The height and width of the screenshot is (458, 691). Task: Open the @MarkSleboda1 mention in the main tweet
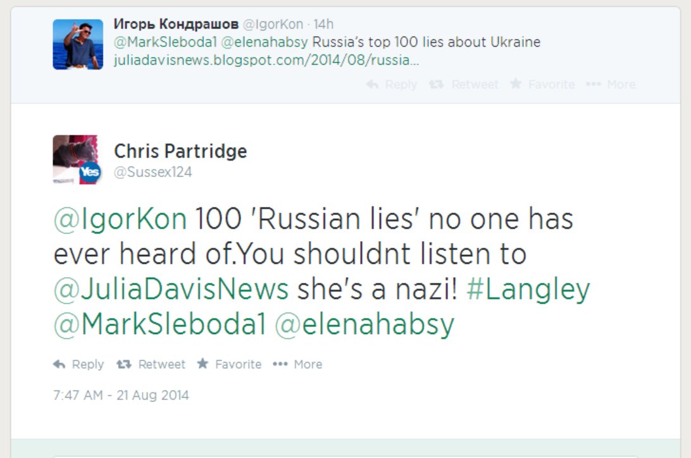(160, 324)
